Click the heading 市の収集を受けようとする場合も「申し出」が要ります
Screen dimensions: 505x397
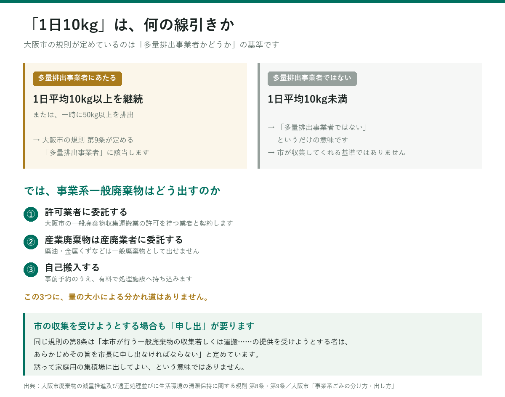[x=144, y=326]
